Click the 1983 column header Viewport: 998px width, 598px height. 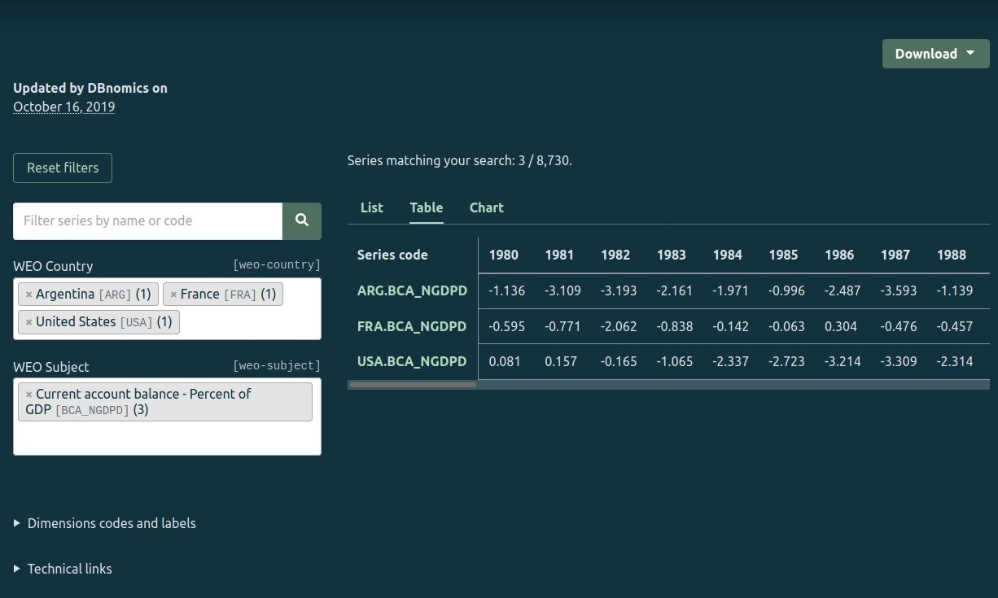(x=672, y=255)
